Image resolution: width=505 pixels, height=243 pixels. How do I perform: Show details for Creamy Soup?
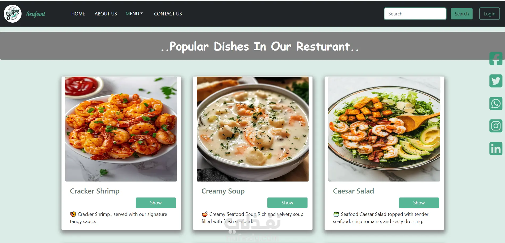[x=287, y=203]
